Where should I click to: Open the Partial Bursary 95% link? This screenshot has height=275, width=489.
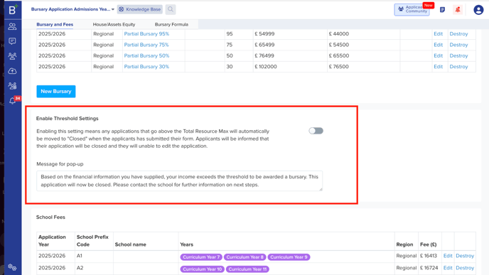pyautogui.click(x=146, y=33)
